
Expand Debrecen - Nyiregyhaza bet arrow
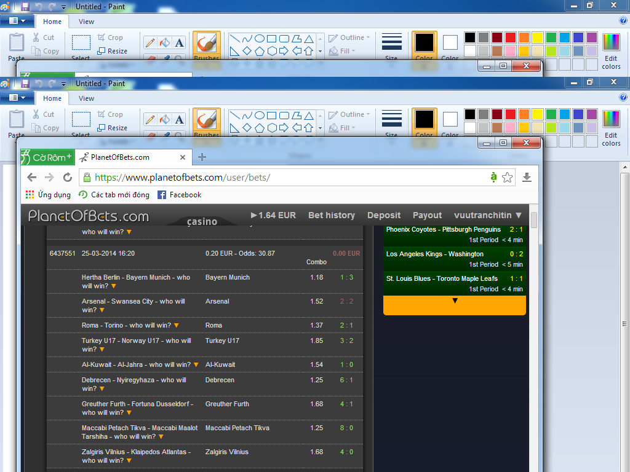click(x=102, y=389)
